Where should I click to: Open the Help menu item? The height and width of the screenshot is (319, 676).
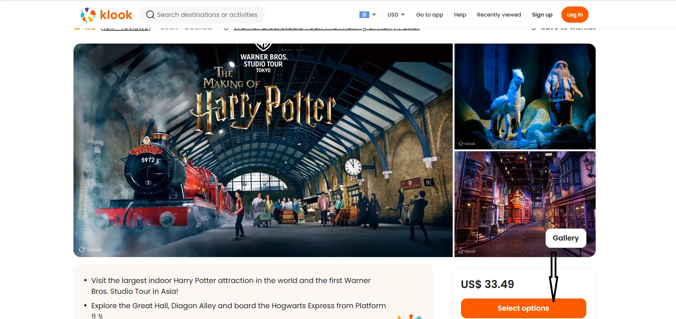click(x=460, y=15)
